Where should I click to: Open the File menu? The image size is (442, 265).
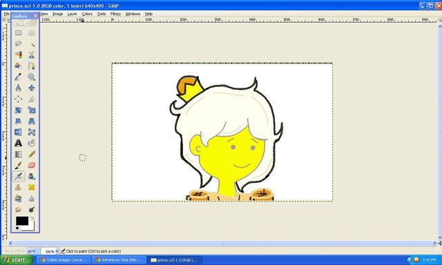point(6,14)
